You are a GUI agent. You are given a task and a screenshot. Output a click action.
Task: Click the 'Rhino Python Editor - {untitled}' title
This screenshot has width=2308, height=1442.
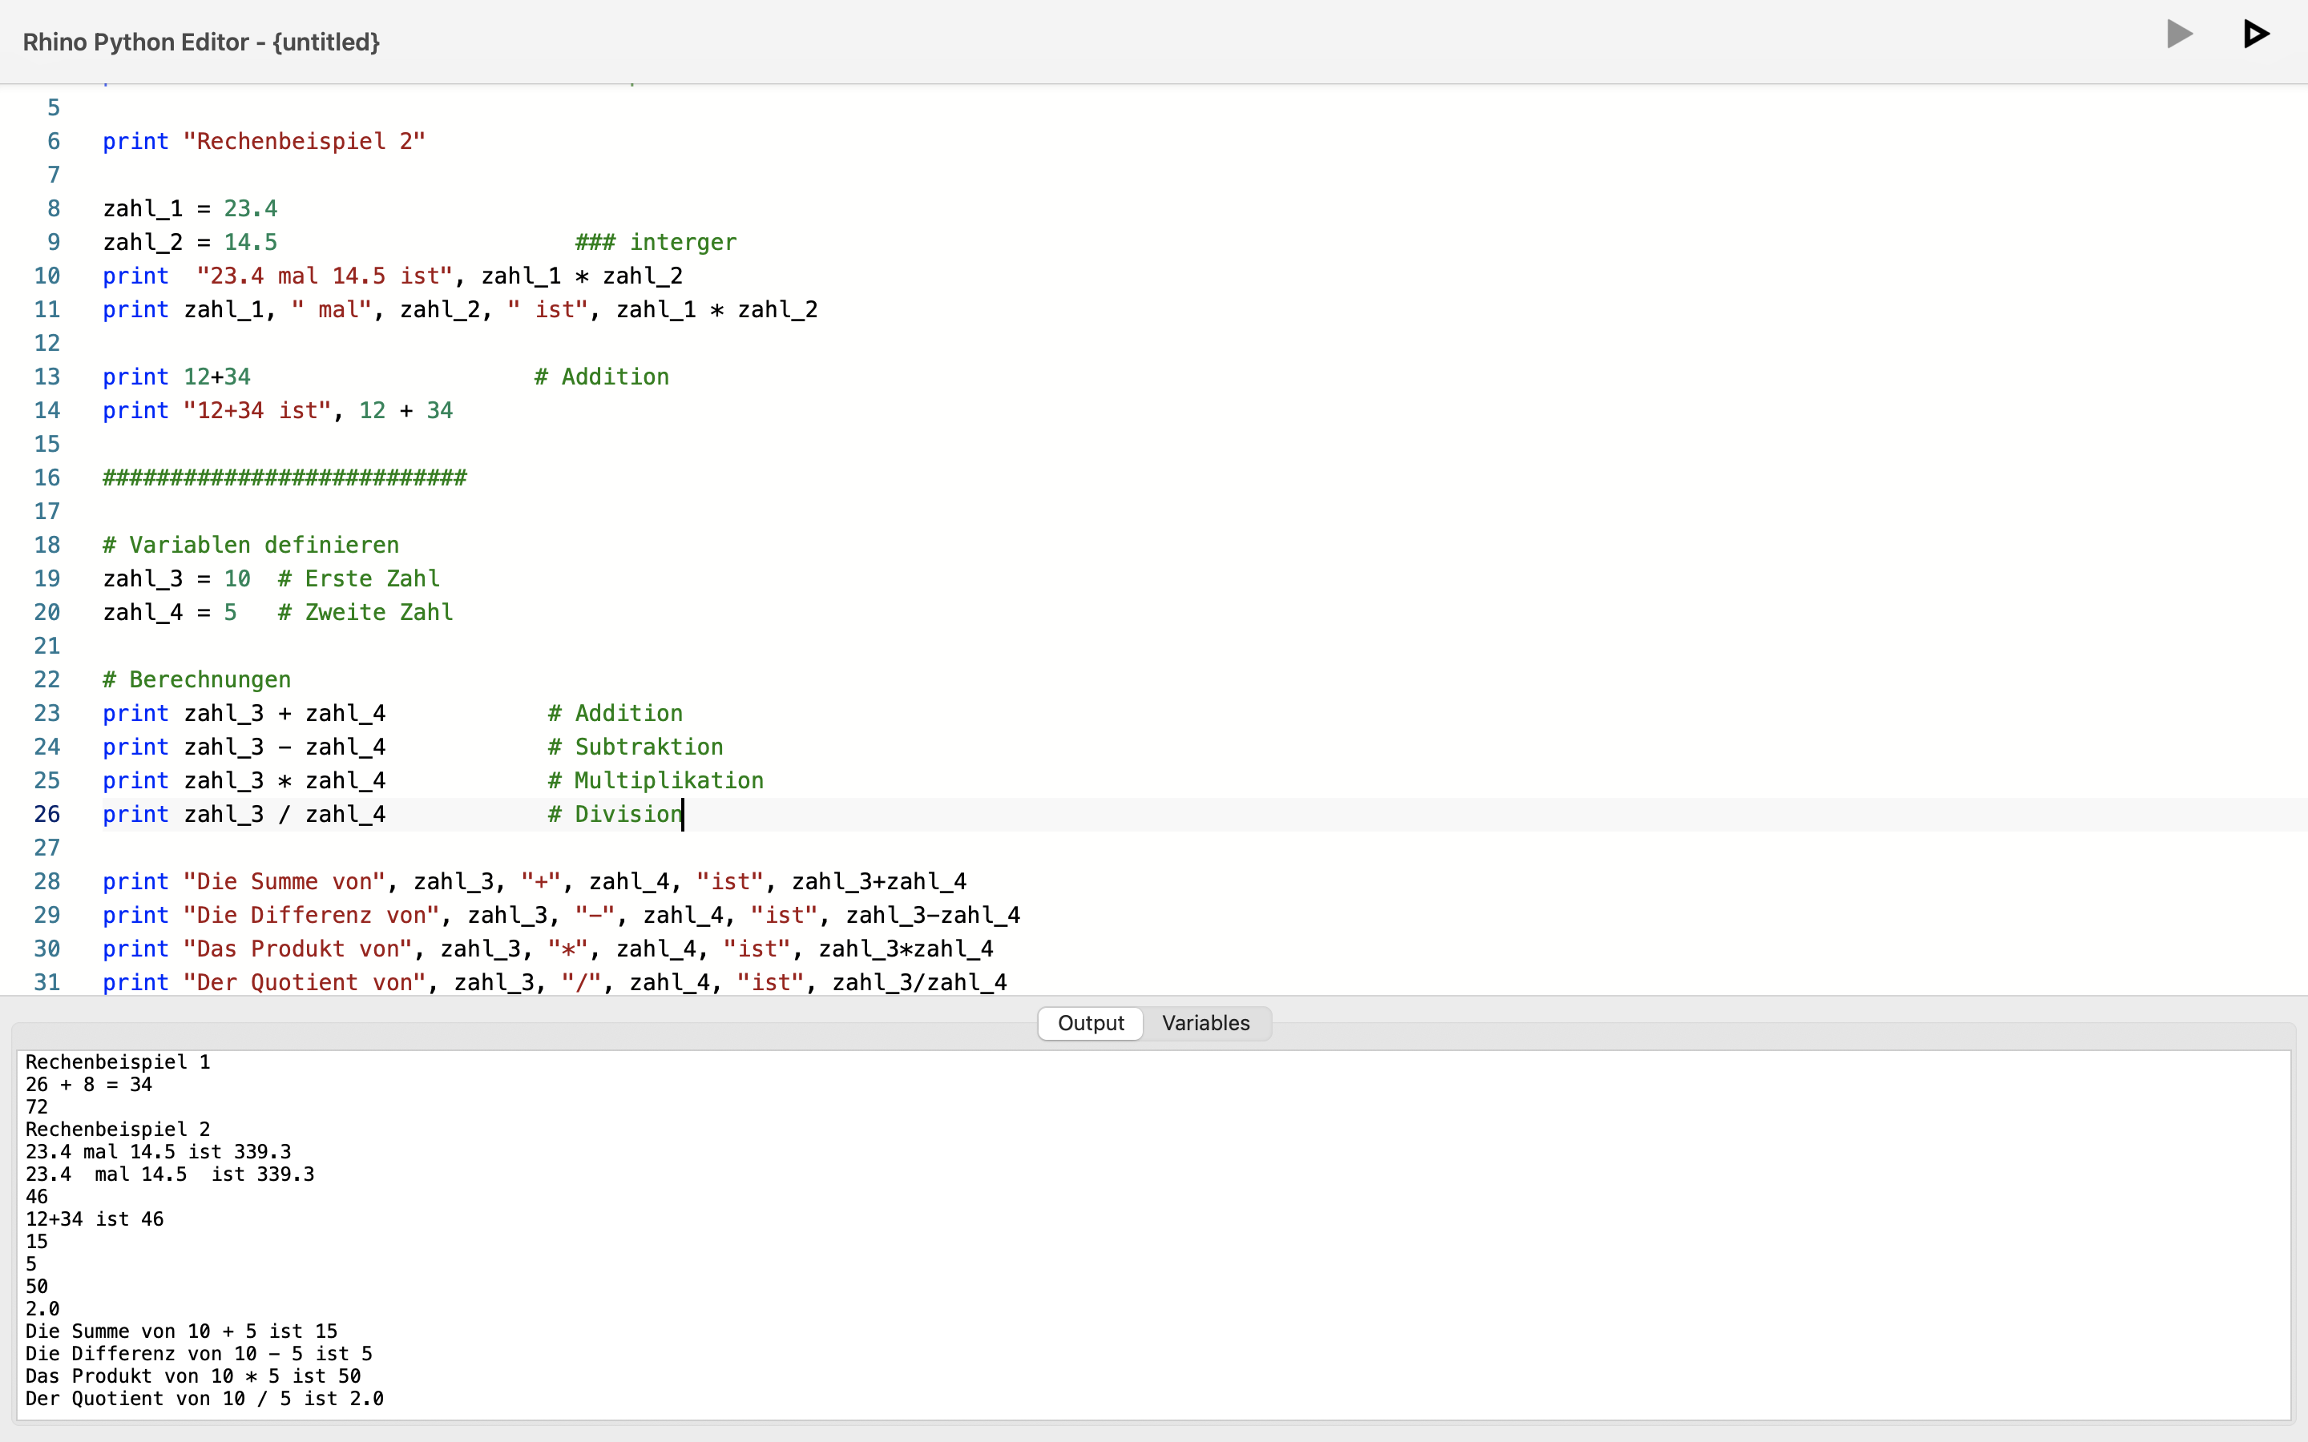(x=201, y=42)
